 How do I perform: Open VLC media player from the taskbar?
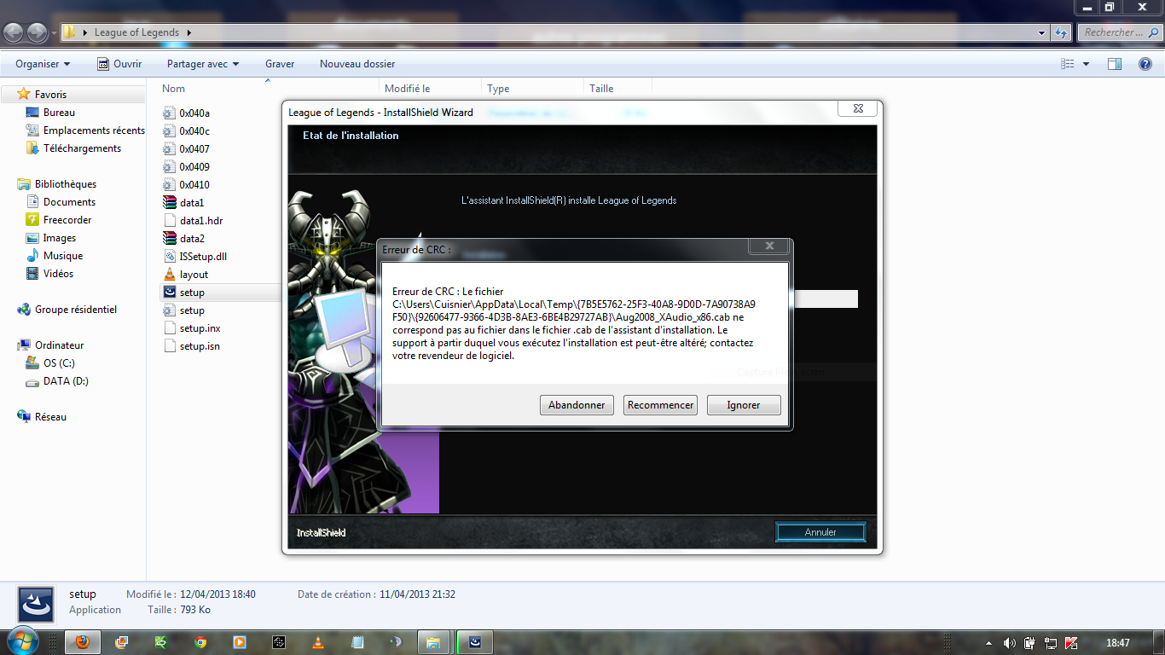[317, 642]
